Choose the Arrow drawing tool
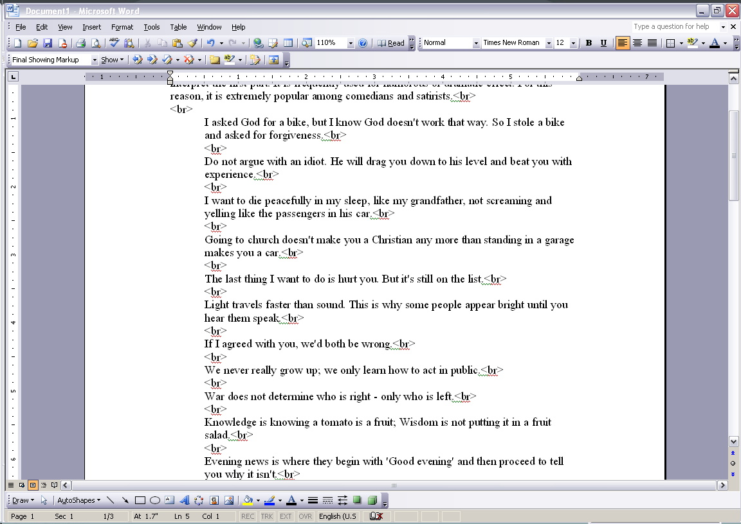The image size is (741, 524). (125, 500)
